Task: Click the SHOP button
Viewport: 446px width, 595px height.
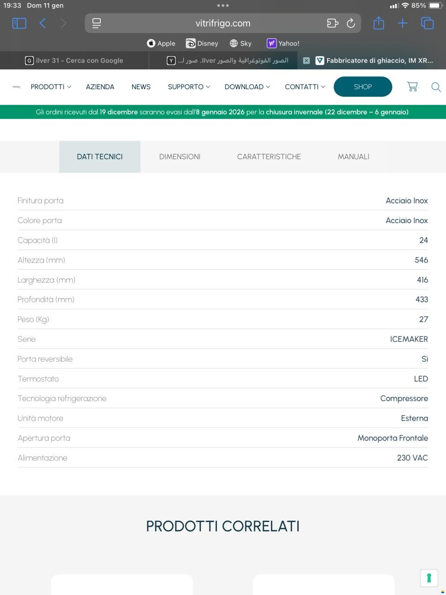Action: 363,87
